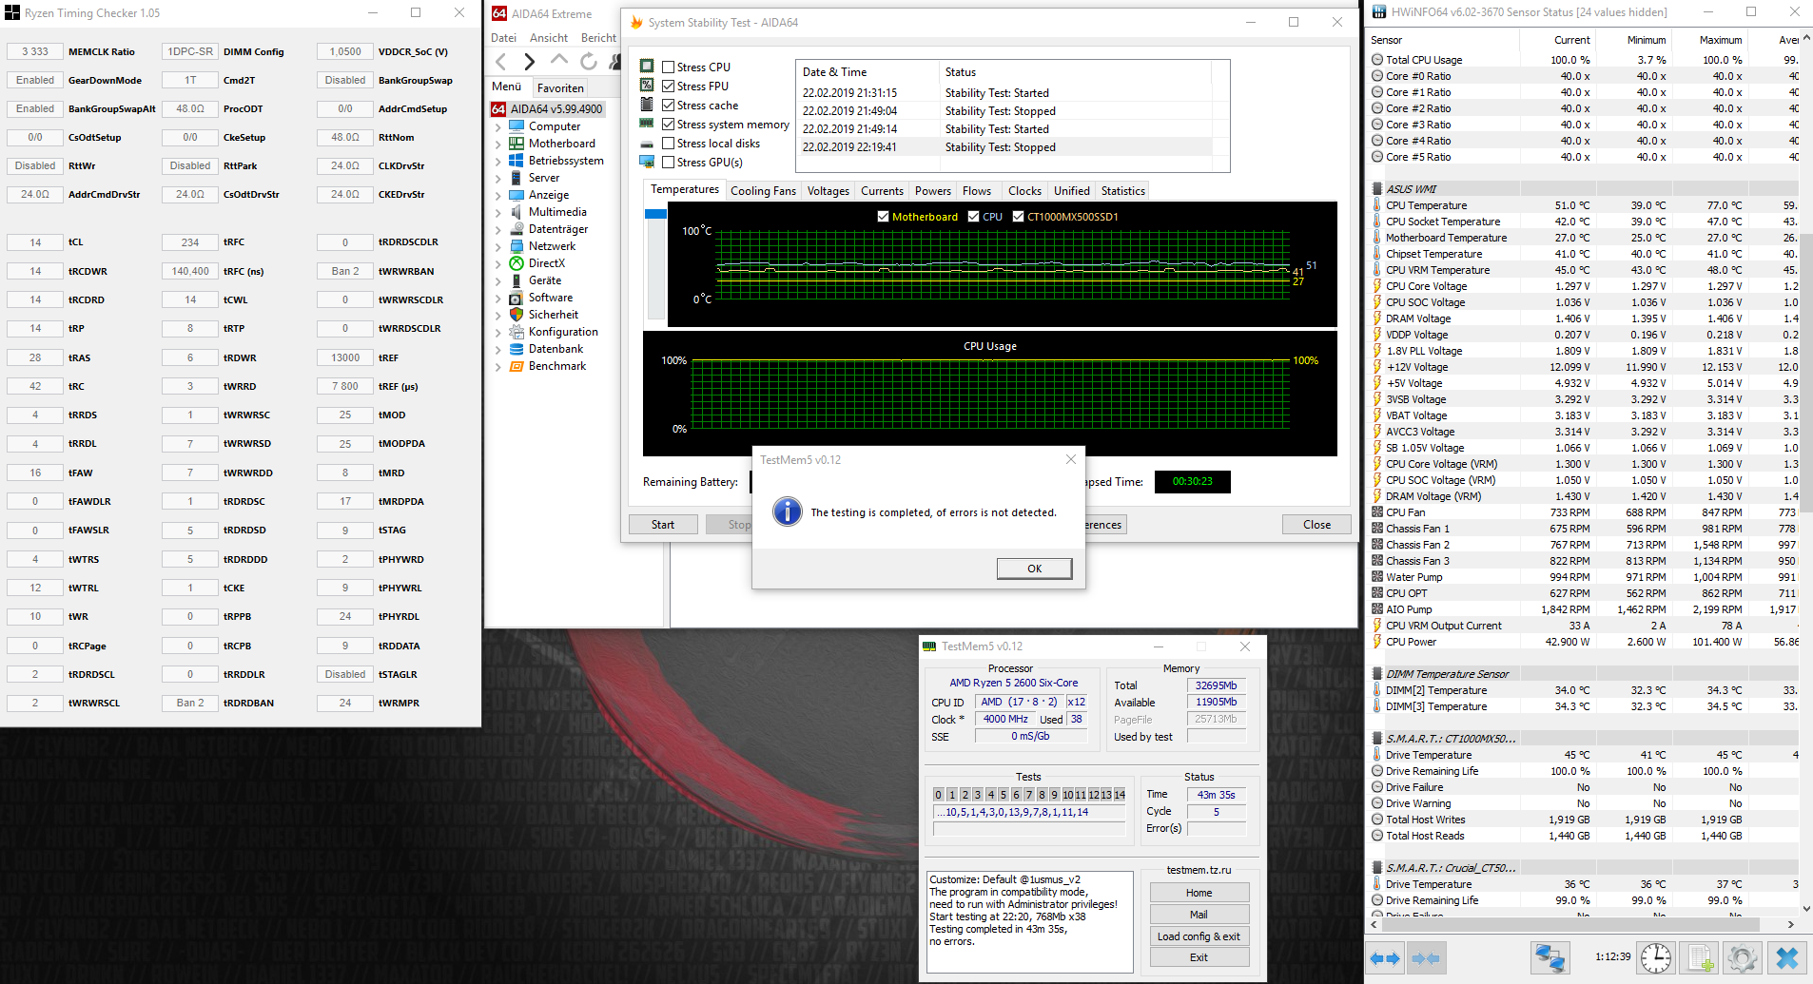Click the Betriebssystem Windows logo icon
The image size is (1813, 984).
coord(517,161)
